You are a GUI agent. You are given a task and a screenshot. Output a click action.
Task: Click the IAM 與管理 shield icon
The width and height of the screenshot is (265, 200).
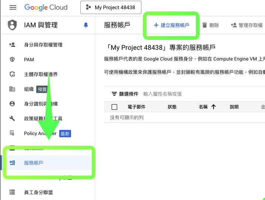point(13,25)
